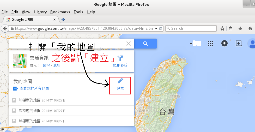The image size is (255, 132).
Task: Expand URL history dropdown arrow
Action: coord(156,28)
